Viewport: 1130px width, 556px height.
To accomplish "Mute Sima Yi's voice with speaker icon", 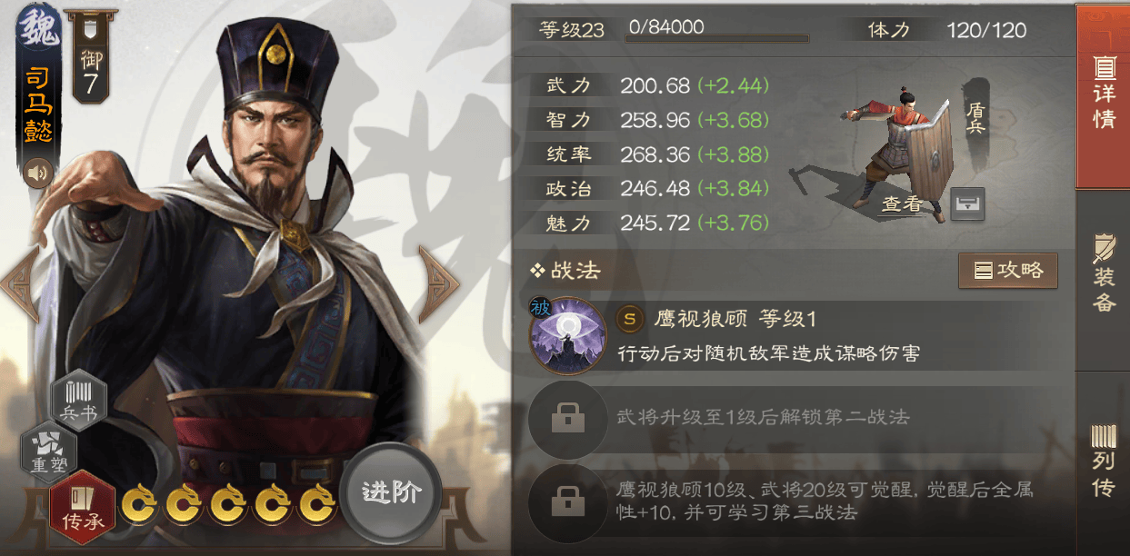I will pyautogui.click(x=37, y=174).
